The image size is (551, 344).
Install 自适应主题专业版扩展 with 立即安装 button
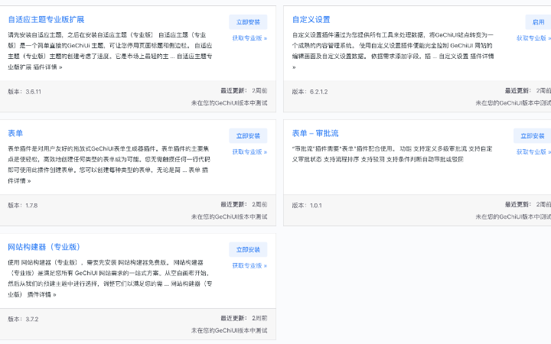click(248, 22)
